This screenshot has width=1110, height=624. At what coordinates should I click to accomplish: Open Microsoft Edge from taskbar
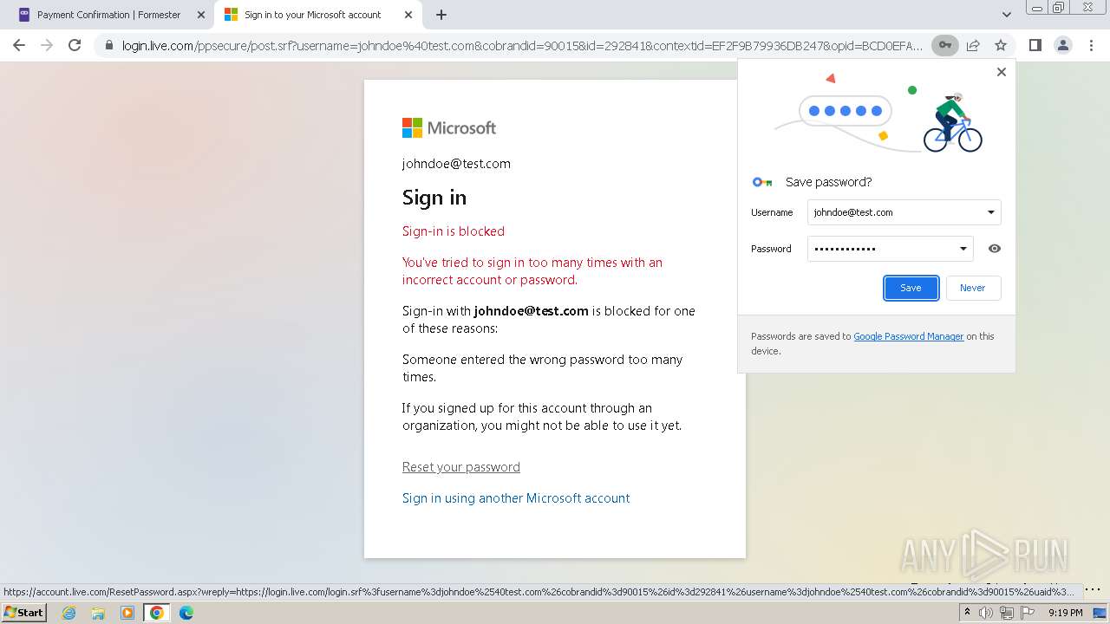click(186, 613)
